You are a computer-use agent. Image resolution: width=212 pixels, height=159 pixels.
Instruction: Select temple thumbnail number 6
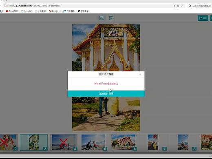(x=124, y=142)
